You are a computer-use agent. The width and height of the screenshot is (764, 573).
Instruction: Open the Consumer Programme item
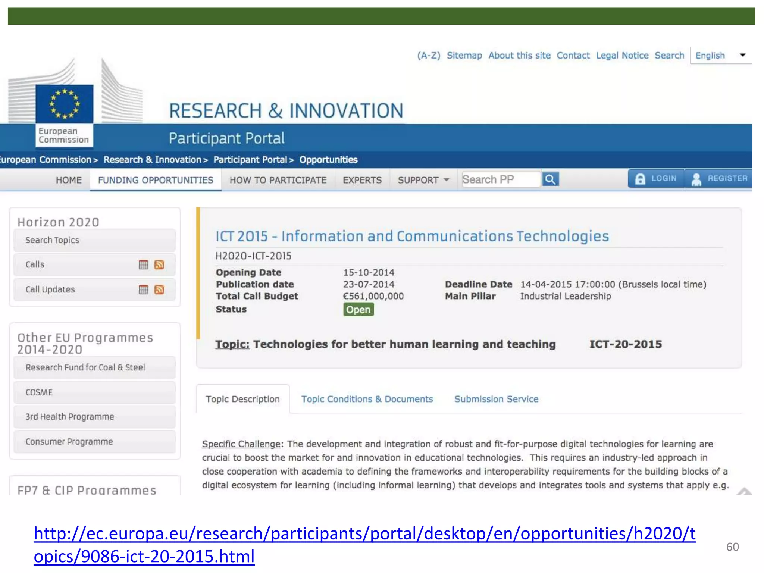pos(94,442)
